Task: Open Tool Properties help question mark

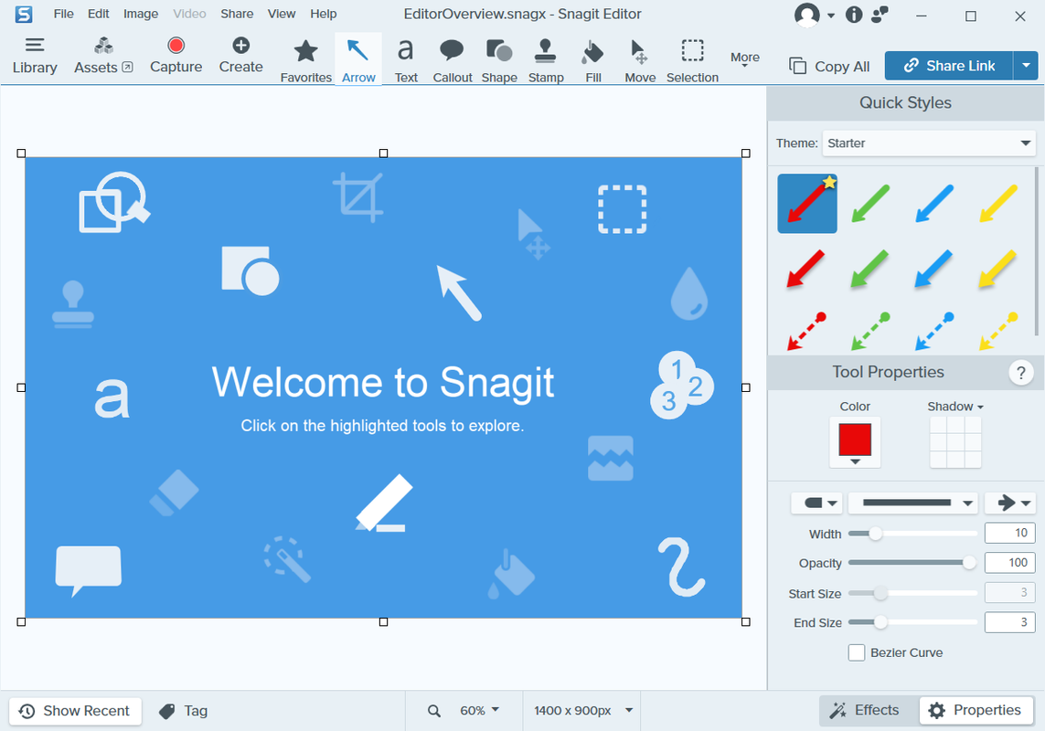Action: coord(1021,373)
